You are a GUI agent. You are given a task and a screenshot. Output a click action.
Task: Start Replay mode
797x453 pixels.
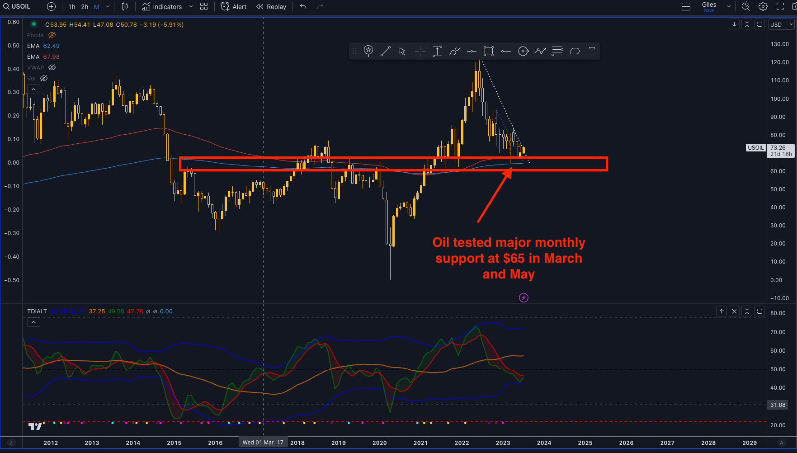(271, 7)
